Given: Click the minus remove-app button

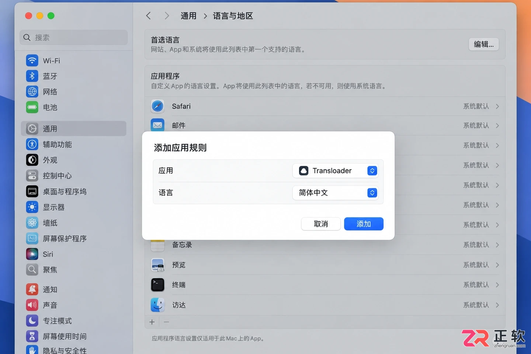Looking at the screenshot, I should coord(166,322).
